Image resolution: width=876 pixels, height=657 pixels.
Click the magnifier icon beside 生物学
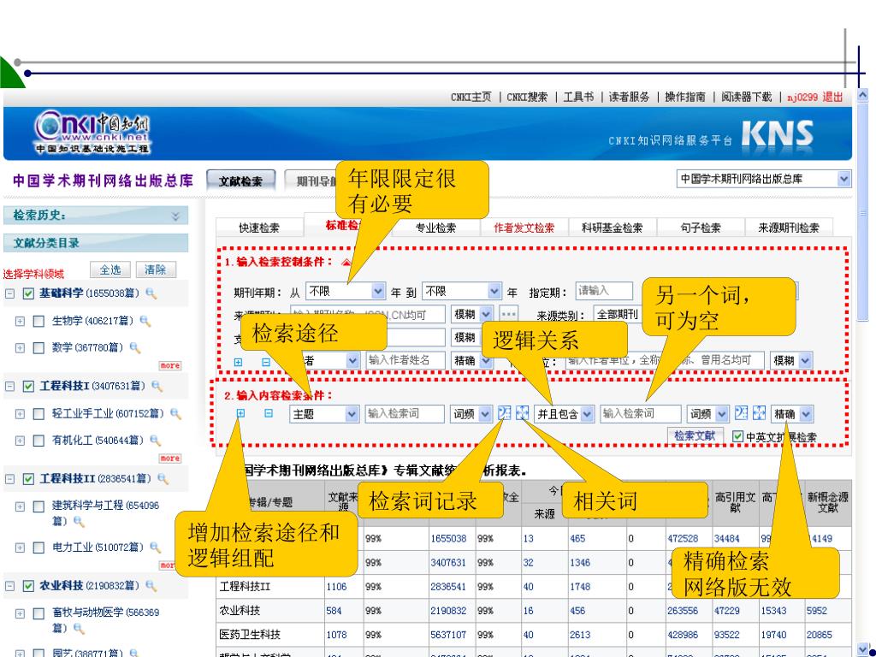pyautogui.click(x=145, y=321)
